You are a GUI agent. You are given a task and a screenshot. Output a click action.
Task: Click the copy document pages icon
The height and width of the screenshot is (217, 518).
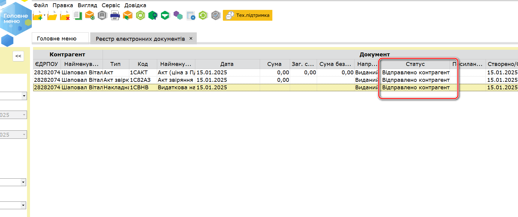pyautogui.click(x=78, y=16)
